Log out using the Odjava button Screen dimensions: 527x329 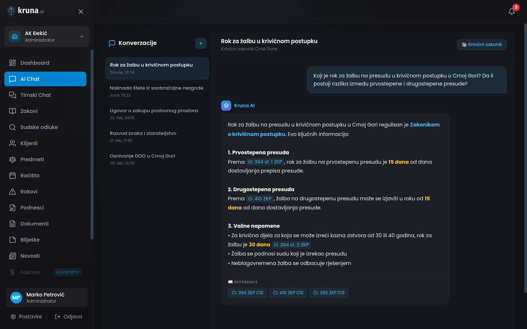(68, 317)
